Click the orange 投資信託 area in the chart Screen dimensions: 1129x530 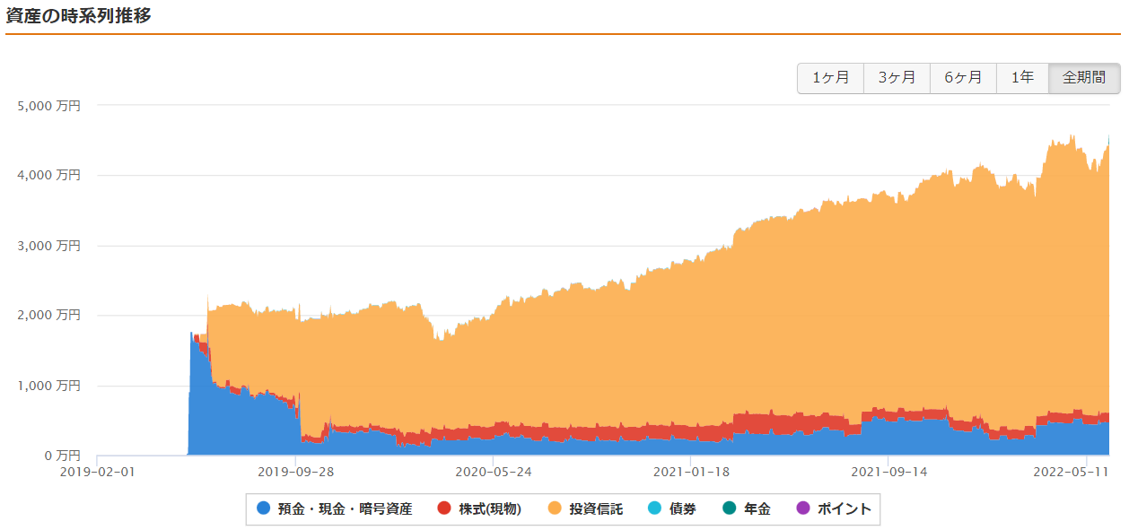tap(718, 341)
